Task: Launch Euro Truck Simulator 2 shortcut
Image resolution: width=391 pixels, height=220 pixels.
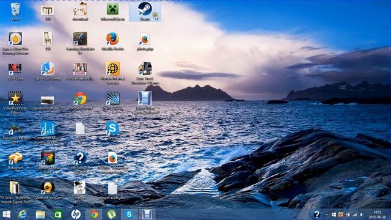Action: tap(145, 68)
